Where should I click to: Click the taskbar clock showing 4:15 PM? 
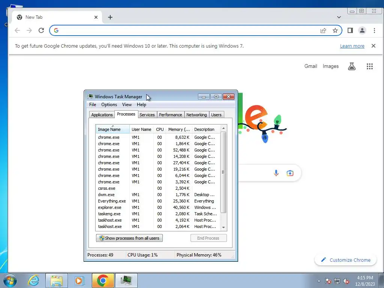coord(365,281)
